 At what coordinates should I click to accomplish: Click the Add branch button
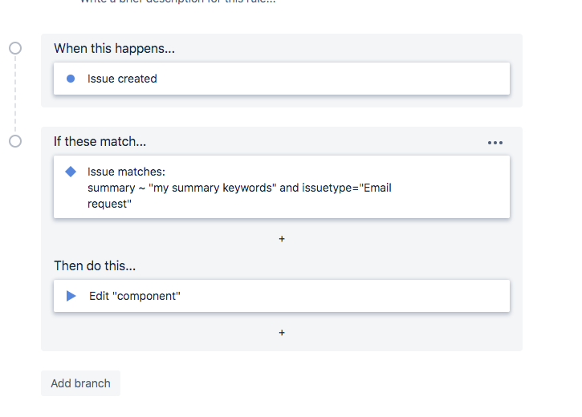click(x=80, y=383)
